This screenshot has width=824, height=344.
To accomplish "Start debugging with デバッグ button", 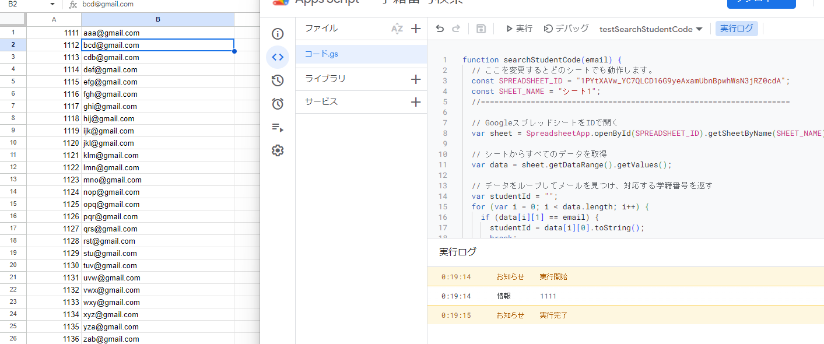I will tap(566, 29).
